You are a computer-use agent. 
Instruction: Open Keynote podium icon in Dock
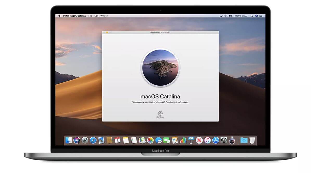[191, 140]
